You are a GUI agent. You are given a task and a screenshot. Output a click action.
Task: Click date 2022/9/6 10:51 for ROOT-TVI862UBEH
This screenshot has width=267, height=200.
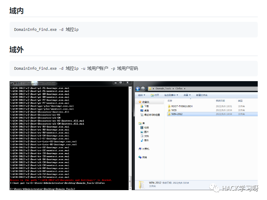coord(224,106)
